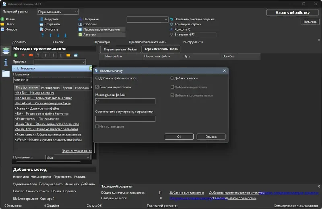Click the yellow folder open presets icon
322x209 pixels.
click(x=68, y=55)
